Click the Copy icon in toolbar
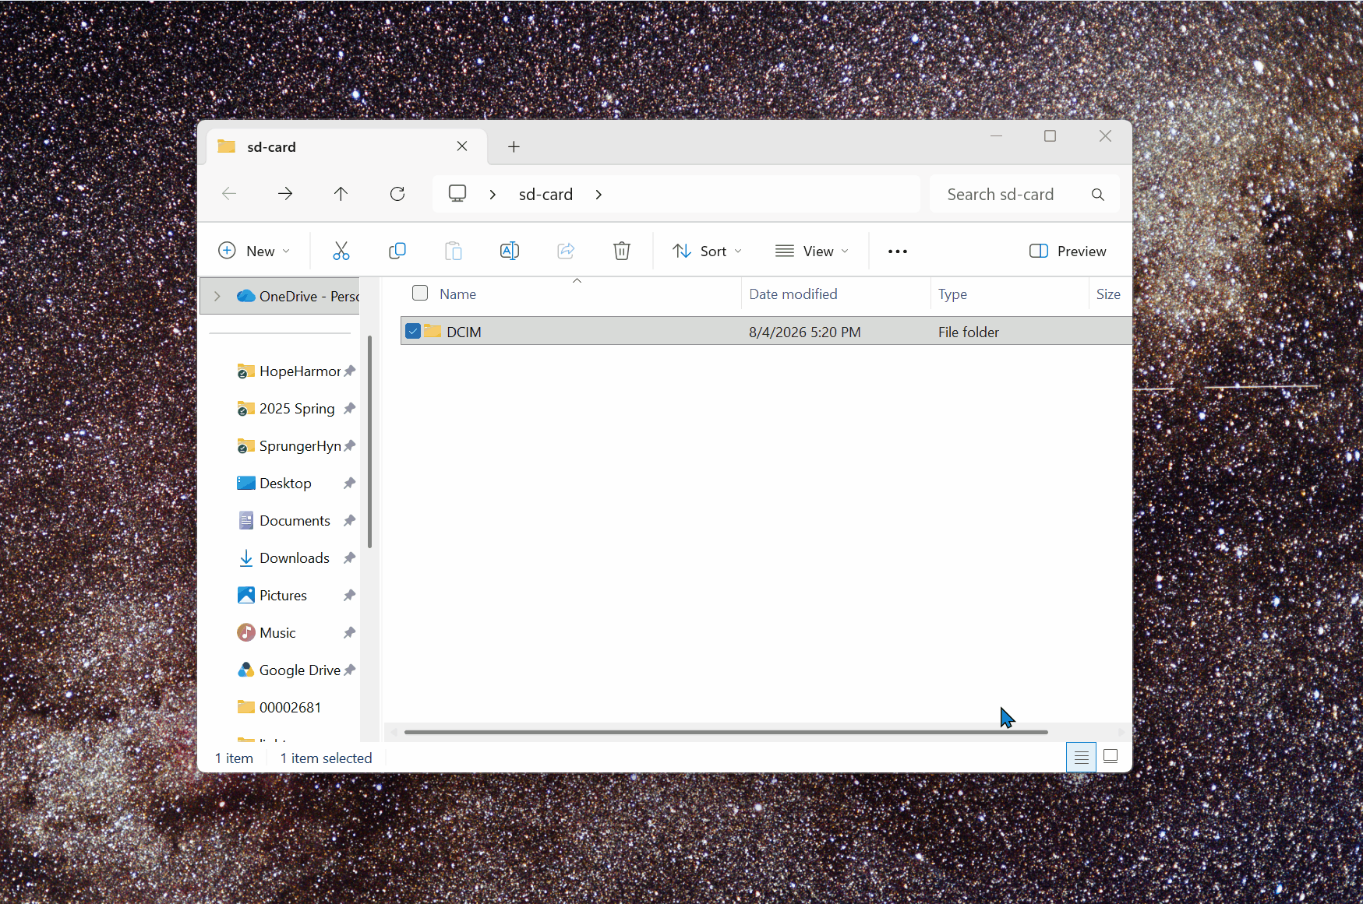 [x=397, y=251]
